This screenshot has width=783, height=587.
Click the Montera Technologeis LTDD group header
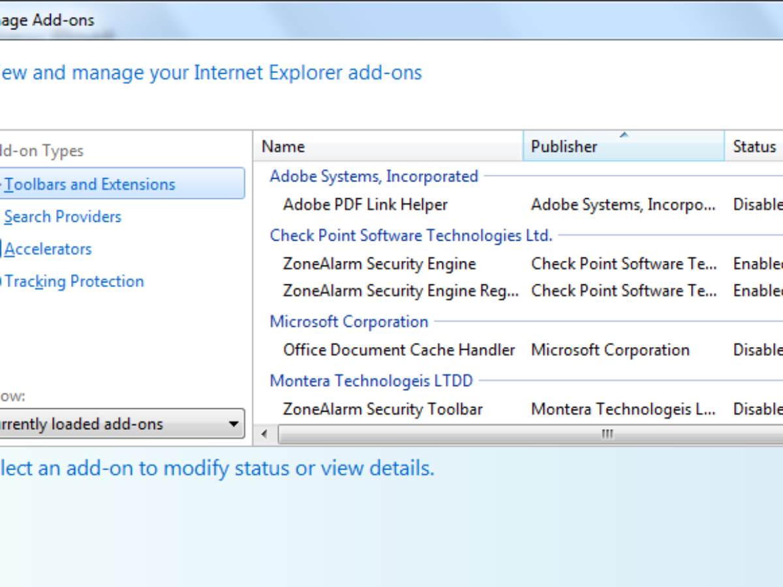(x=371, y=381)
